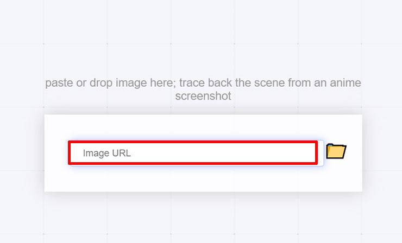Click the grid background below the card

(203, 217)
